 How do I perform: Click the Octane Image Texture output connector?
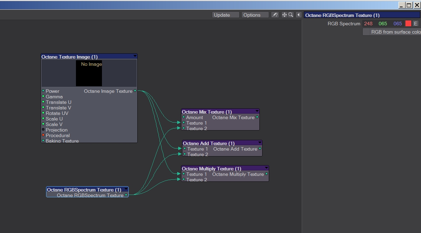[135, 91]
